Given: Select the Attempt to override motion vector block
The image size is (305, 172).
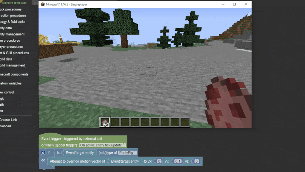Looking at the screenshot, I should [78, 161].
